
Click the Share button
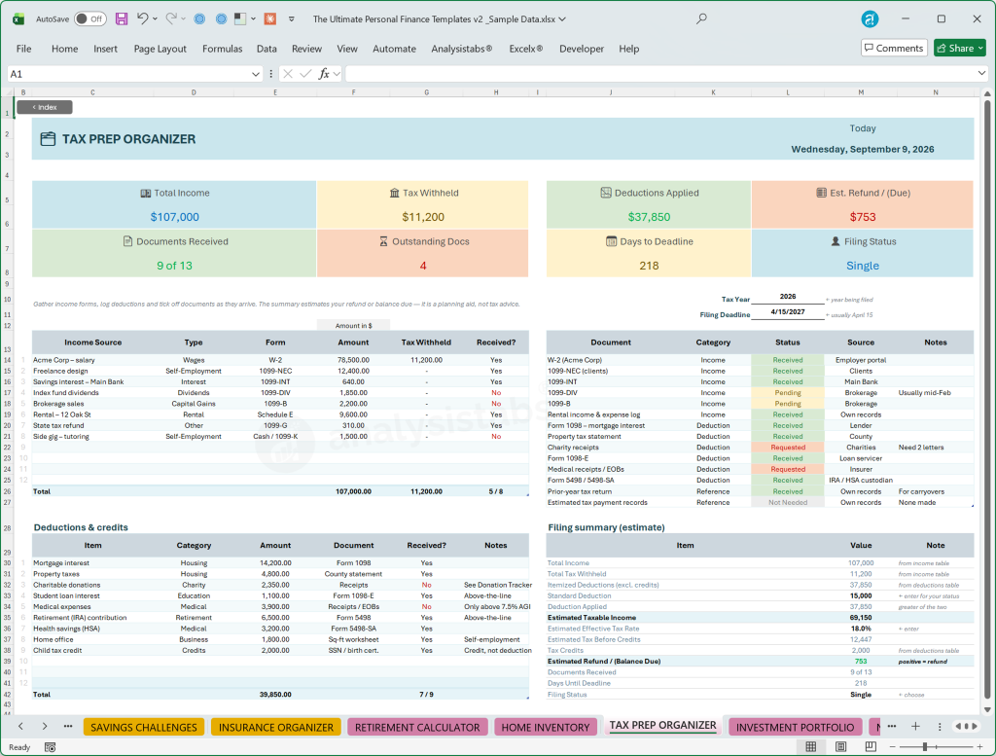pyautogui.click(x=959, y=49)
